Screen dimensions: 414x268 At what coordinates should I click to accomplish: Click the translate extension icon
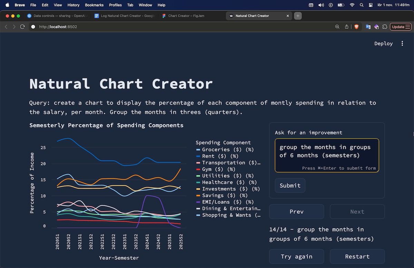[x=368, y=26]
